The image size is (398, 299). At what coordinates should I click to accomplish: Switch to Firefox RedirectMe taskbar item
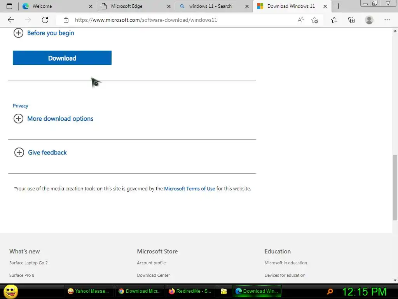pyautogui.click(x=190, y=291)
